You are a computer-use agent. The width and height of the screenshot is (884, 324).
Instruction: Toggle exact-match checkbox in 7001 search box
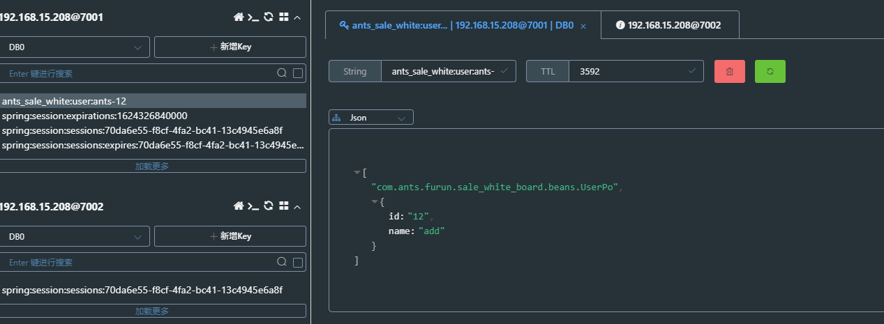298,73
